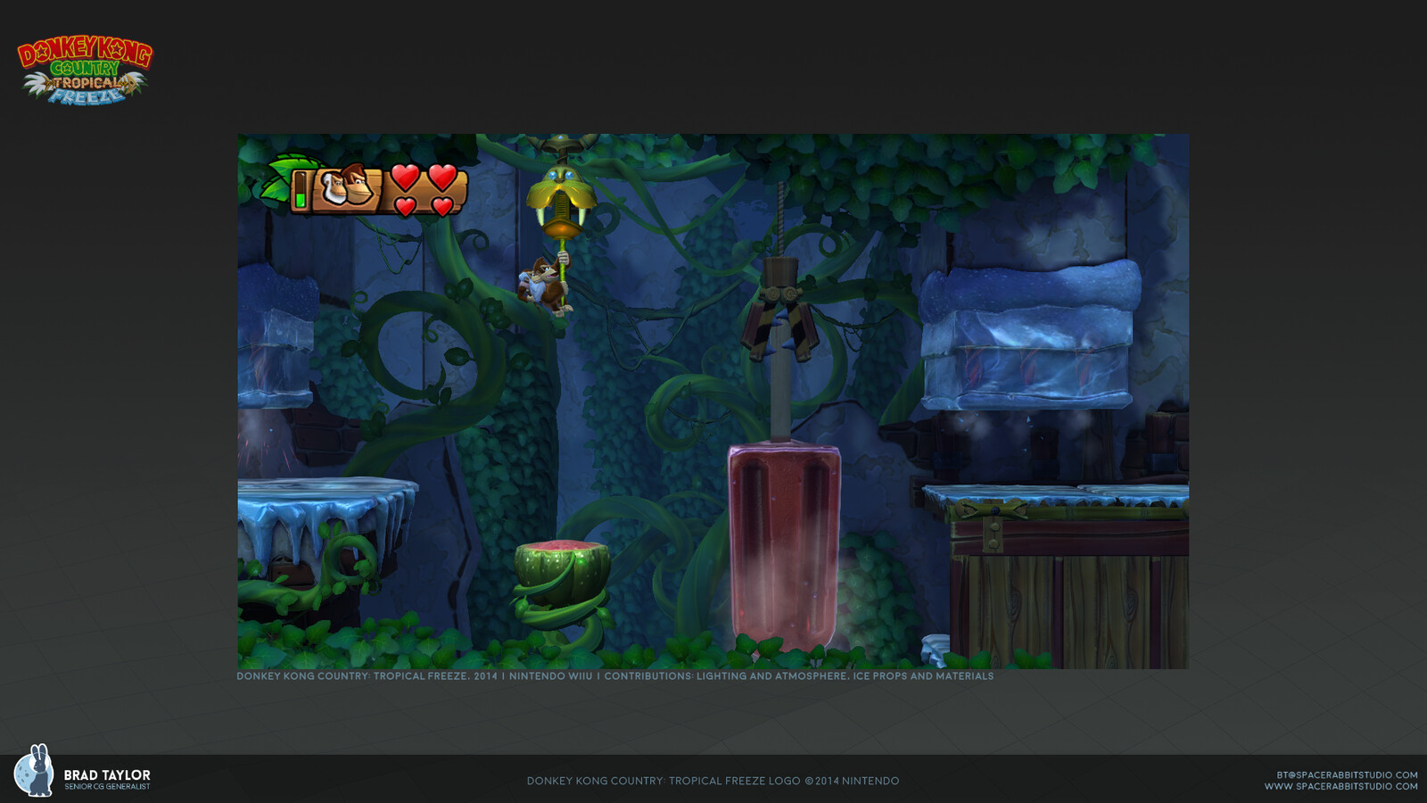Image resolution: width=1427 pixels, height=803 pixels.
Task: Click the 'SENIOR CG GENERALIST' subtitle
Action: tap(107, 787)
